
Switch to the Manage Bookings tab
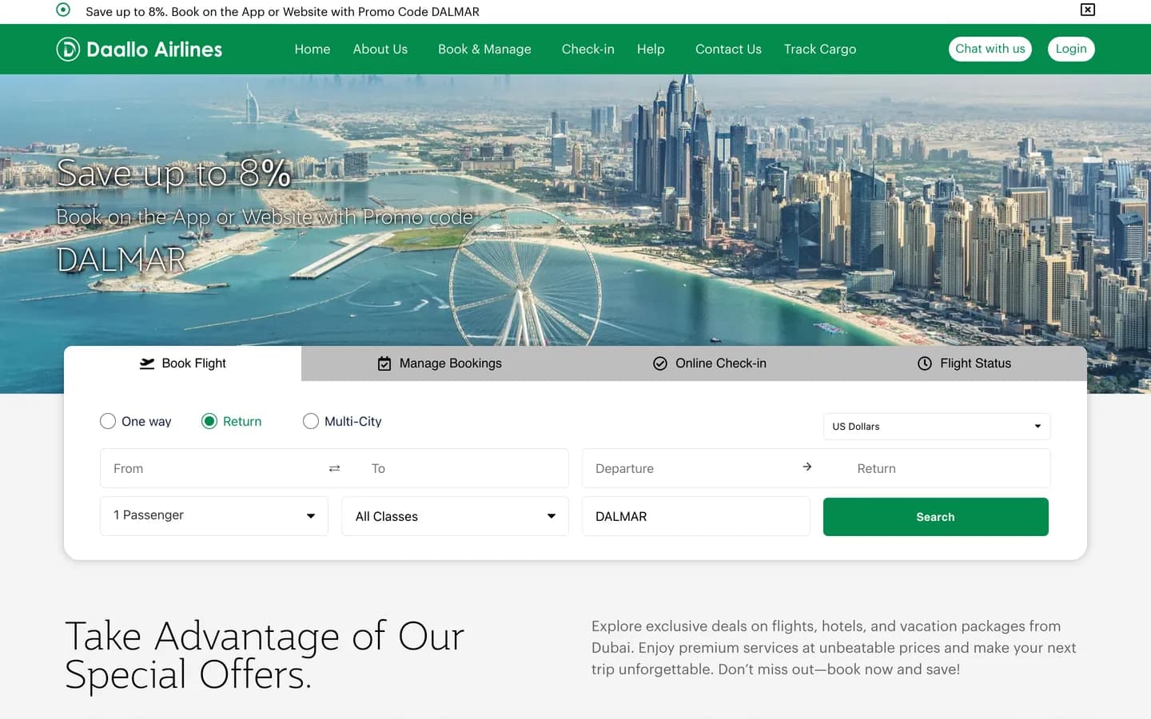[x=440, y=363]
